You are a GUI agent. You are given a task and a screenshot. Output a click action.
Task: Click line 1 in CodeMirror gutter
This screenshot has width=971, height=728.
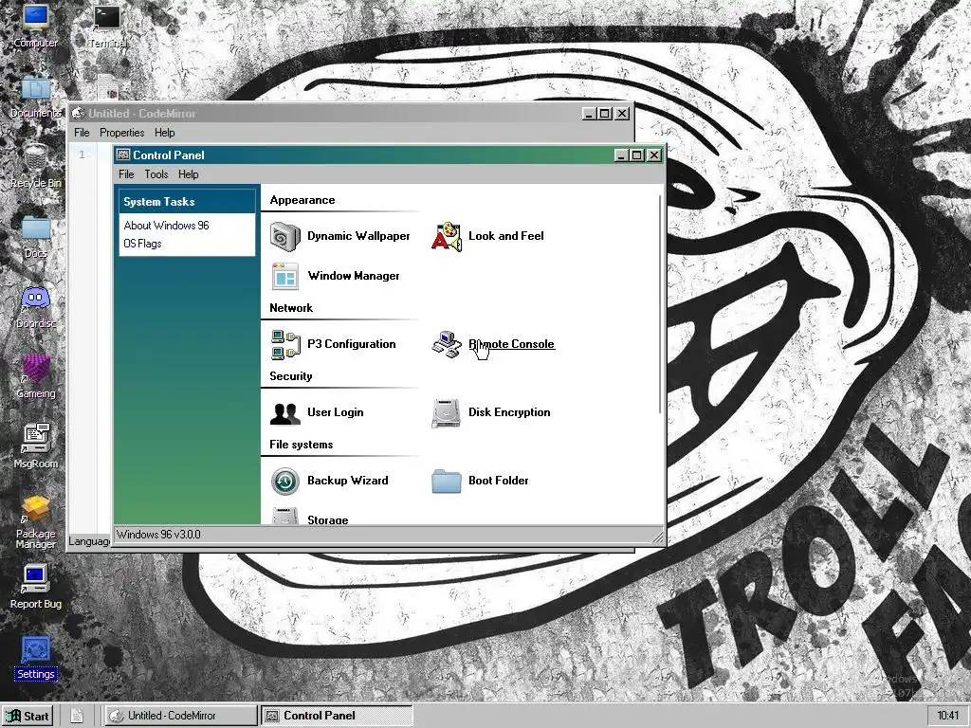82,155
